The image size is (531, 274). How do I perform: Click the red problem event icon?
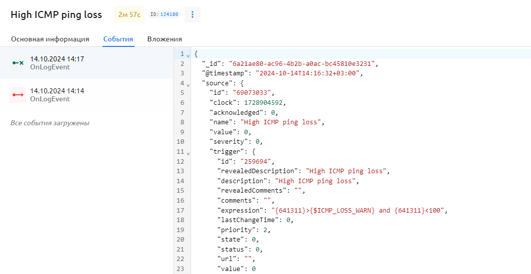point(18,95)
